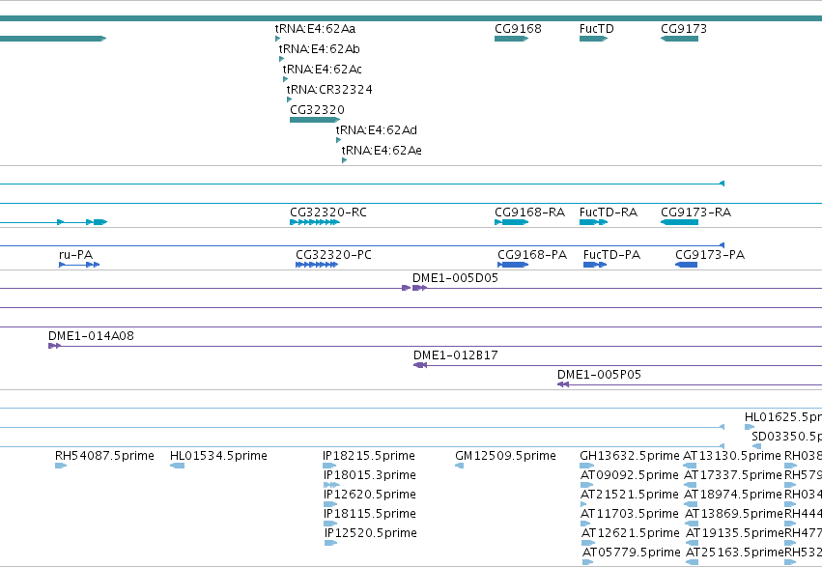Select EST AT18974.5prime
This screenshot has height=567, width=822.
[x=691, y=504]
